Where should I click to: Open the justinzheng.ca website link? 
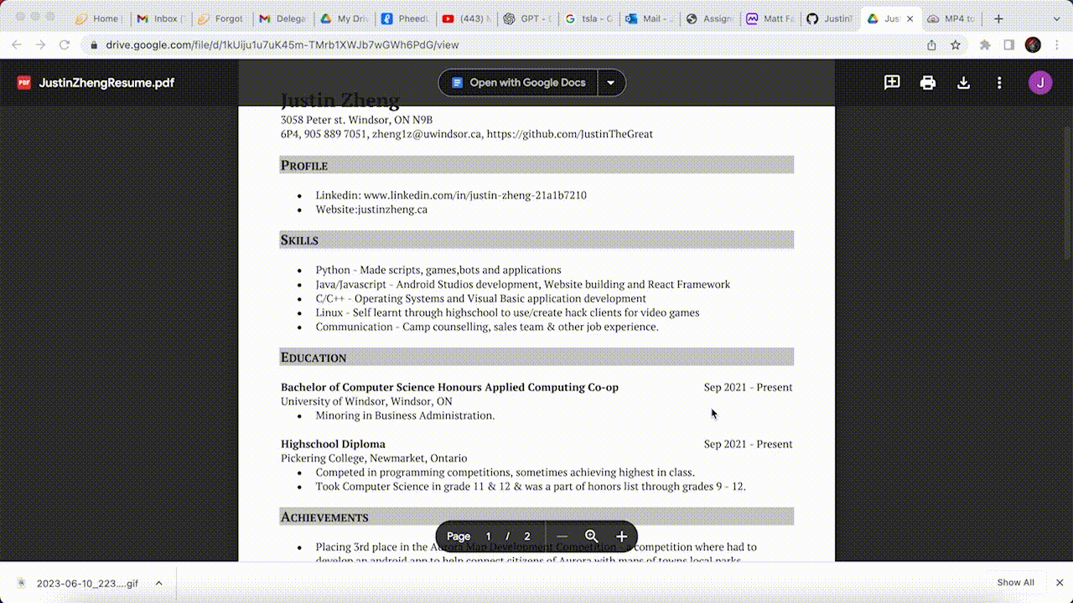click(x=392, y=209)
